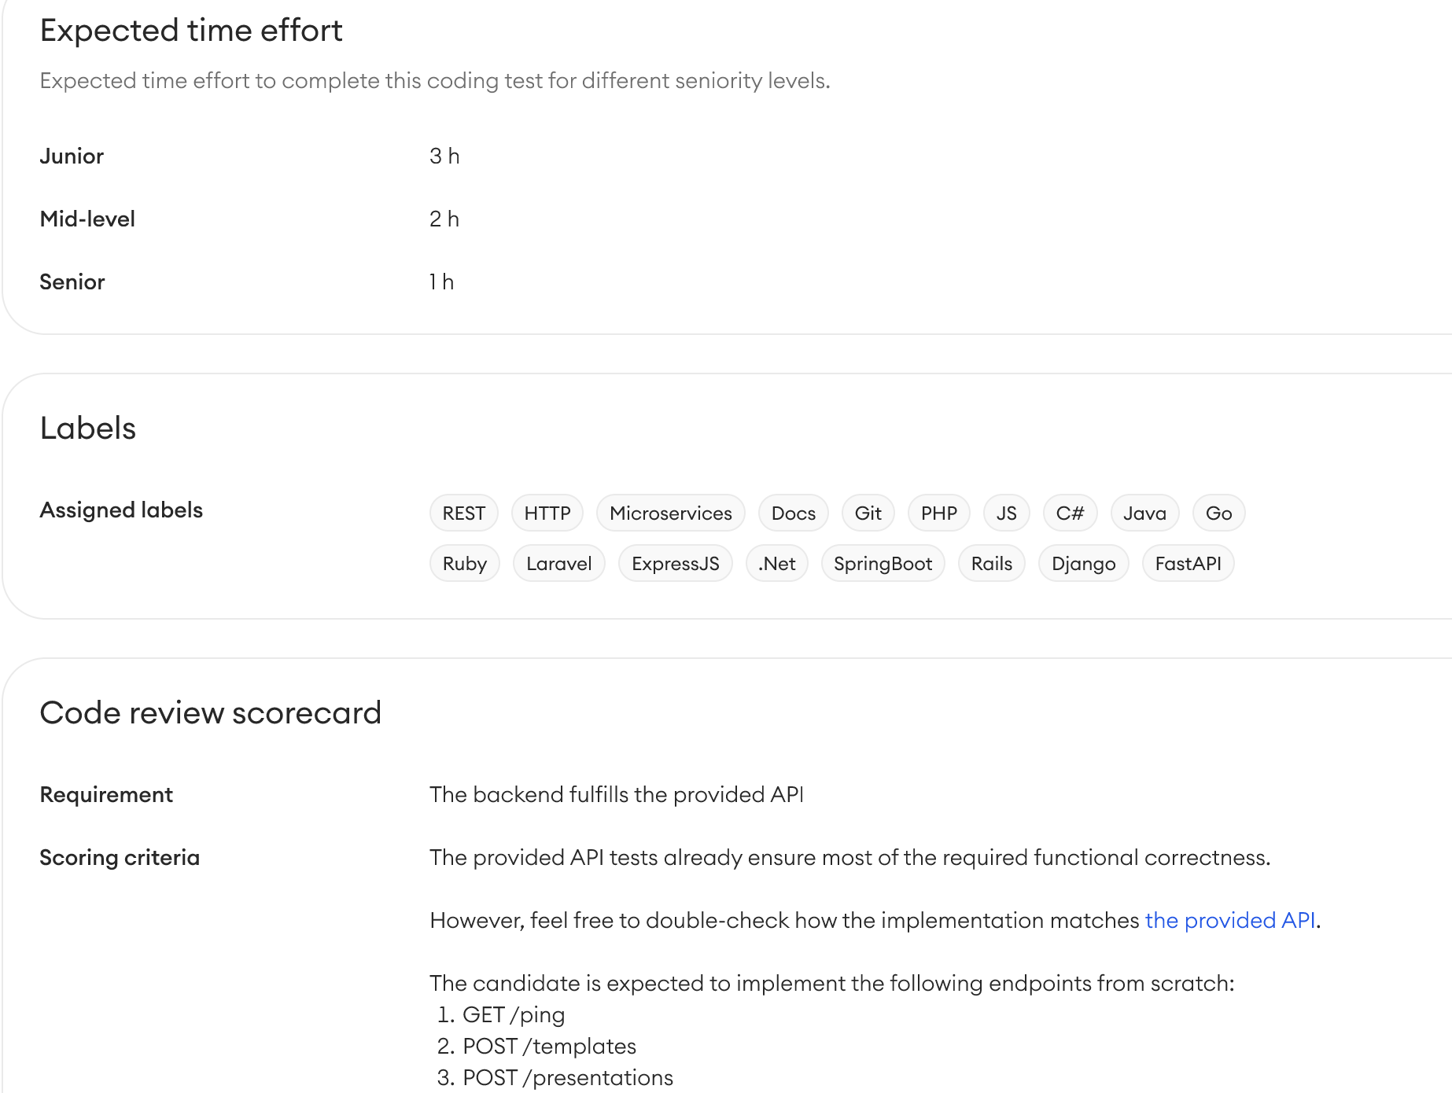
Task: Select the Docs label chip
Action: [794, 513]
